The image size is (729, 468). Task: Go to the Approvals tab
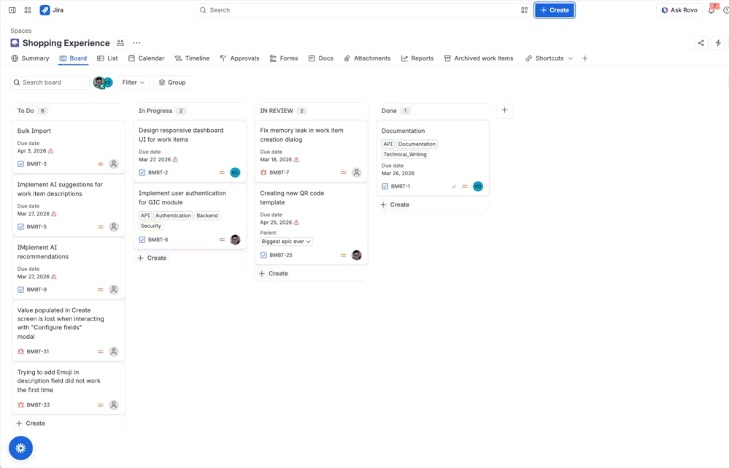[x=239, y=58]
